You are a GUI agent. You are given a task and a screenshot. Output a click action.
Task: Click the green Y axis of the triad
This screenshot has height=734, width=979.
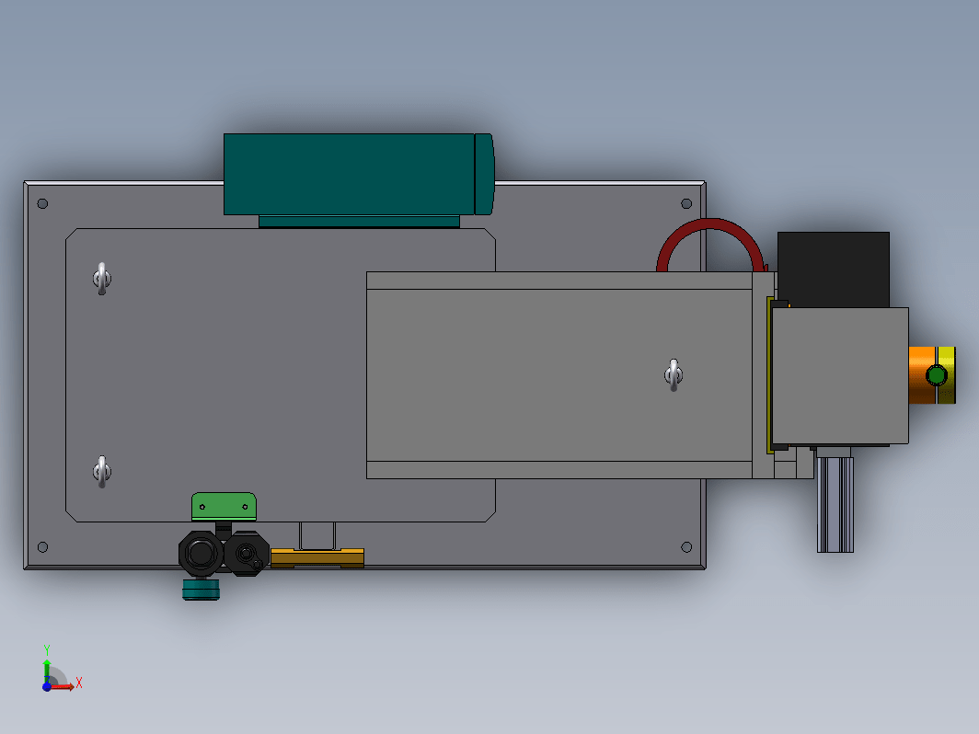click(47, 671)
